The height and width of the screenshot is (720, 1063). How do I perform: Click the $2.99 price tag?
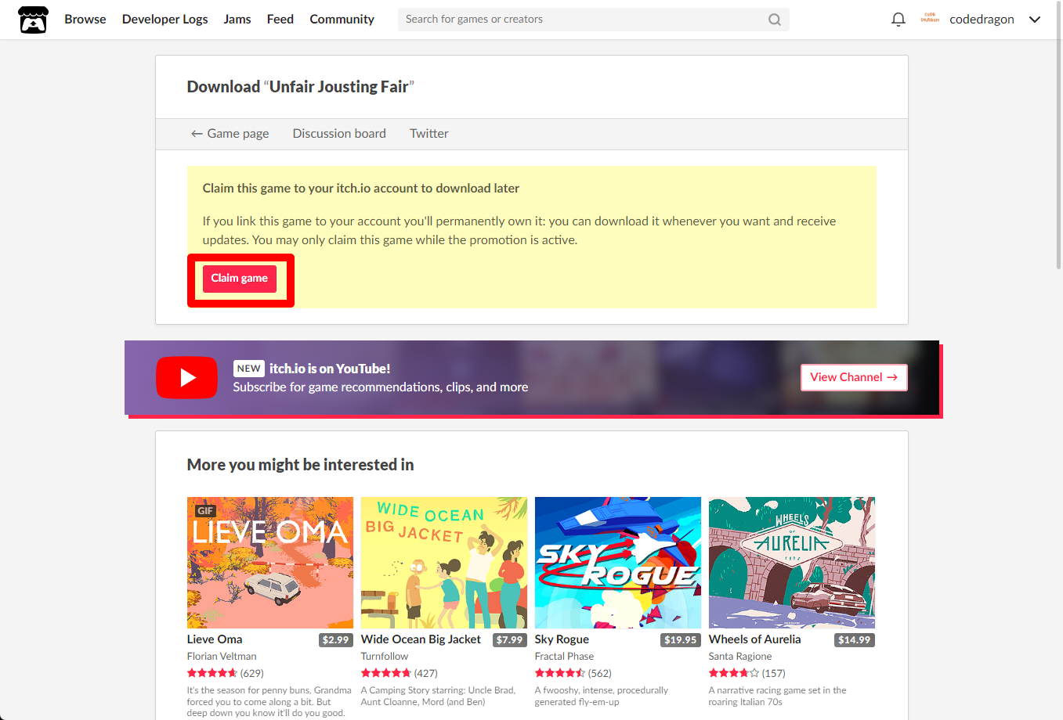(x=336, y=640)
